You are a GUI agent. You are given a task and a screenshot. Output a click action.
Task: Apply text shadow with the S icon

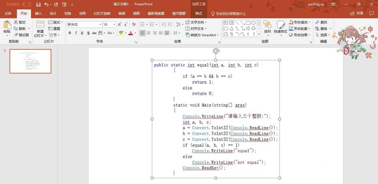(88, 33)
